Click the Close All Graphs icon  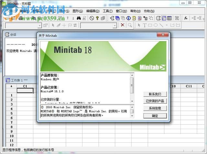click(x=177, y=18)
